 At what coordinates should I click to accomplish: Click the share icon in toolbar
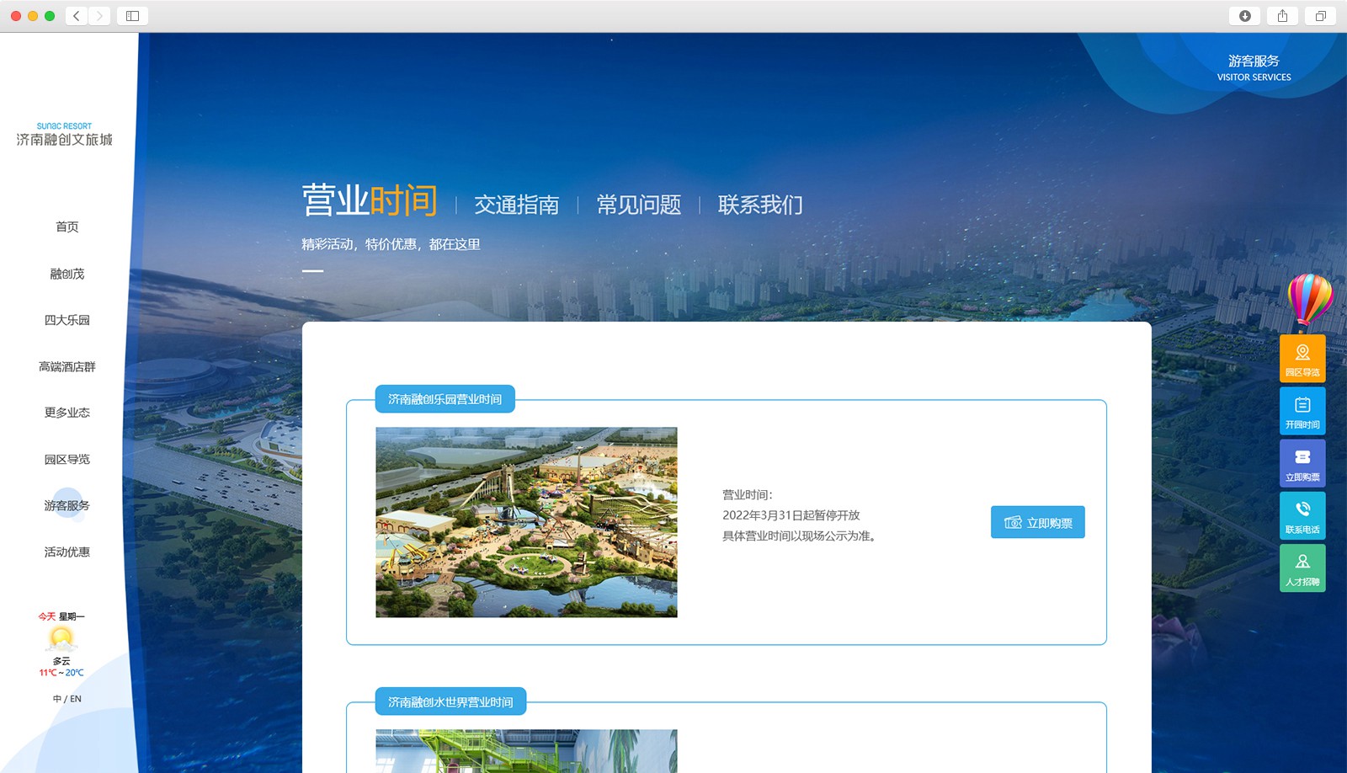tap(1282, 16)
